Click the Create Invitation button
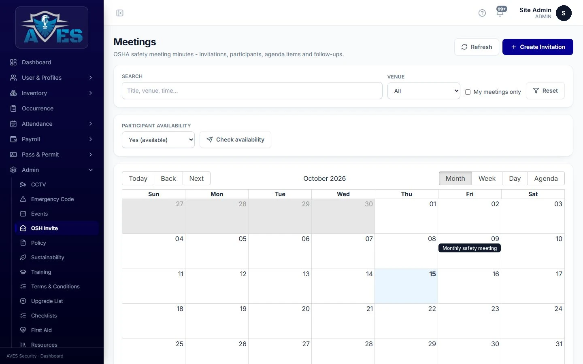 538,47
